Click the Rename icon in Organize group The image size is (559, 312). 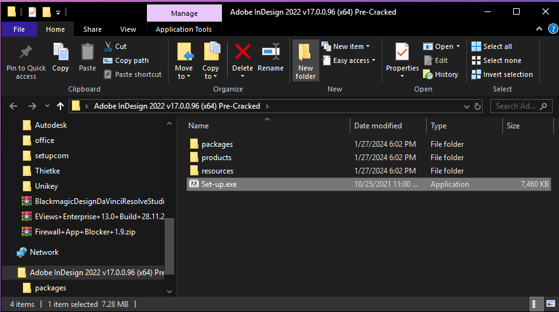pos(271,53)
